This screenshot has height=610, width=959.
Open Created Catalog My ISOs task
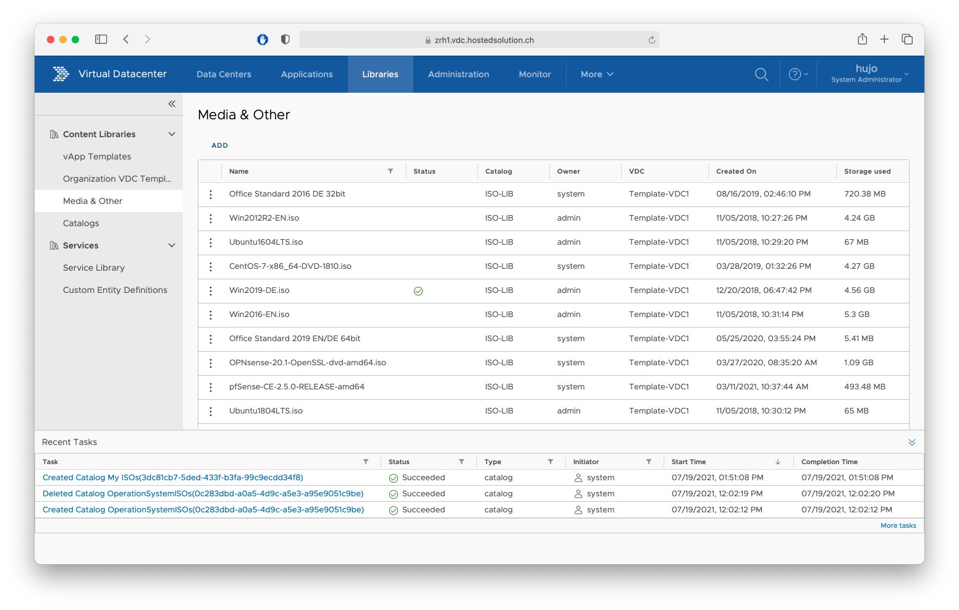pos(173,478)
